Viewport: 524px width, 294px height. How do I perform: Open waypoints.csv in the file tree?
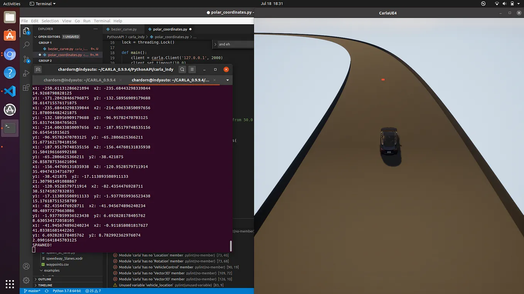[57, 264]
